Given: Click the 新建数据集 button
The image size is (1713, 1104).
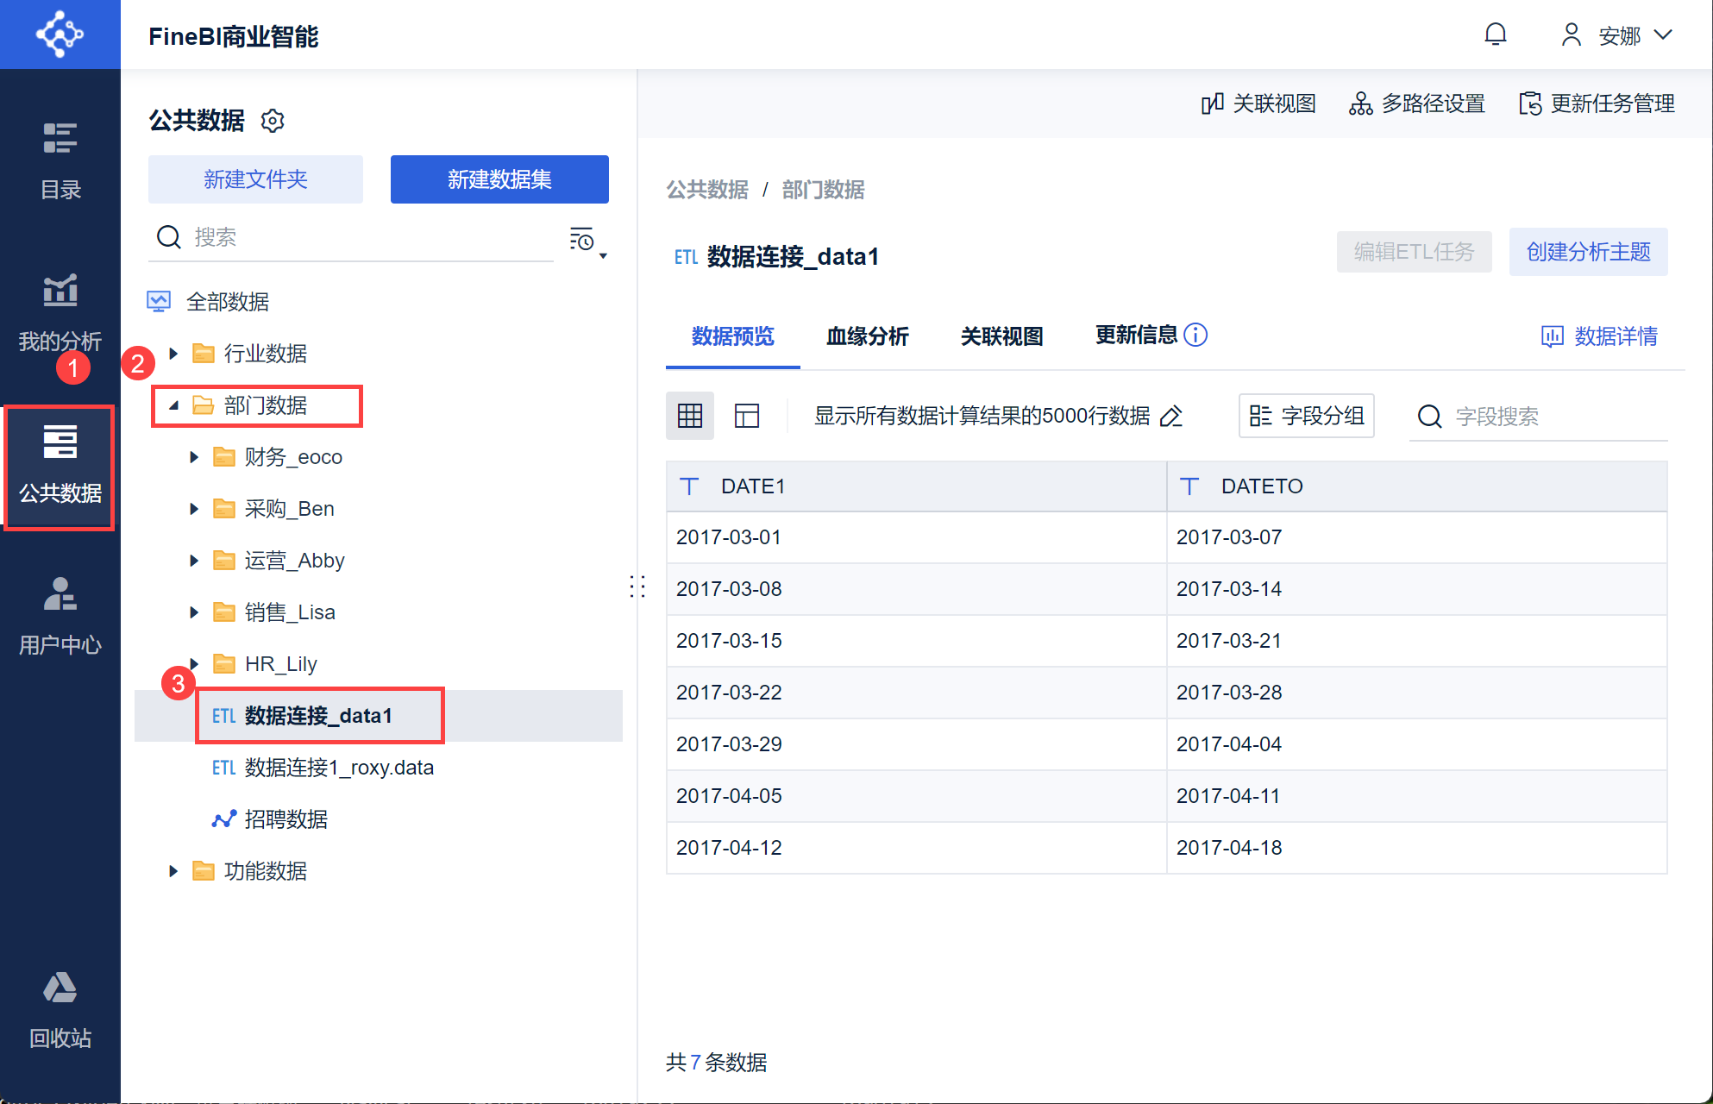Looking at the screenshot, I should (499, 179).
